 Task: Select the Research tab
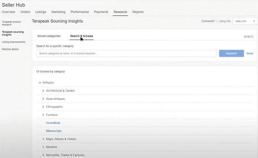click(x=120, y=12)
